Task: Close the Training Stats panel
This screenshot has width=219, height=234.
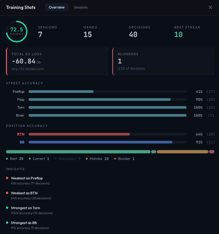Action: (x=210, y=7)
